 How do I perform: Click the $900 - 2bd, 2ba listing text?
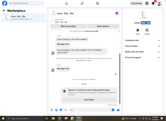point(61,22)
